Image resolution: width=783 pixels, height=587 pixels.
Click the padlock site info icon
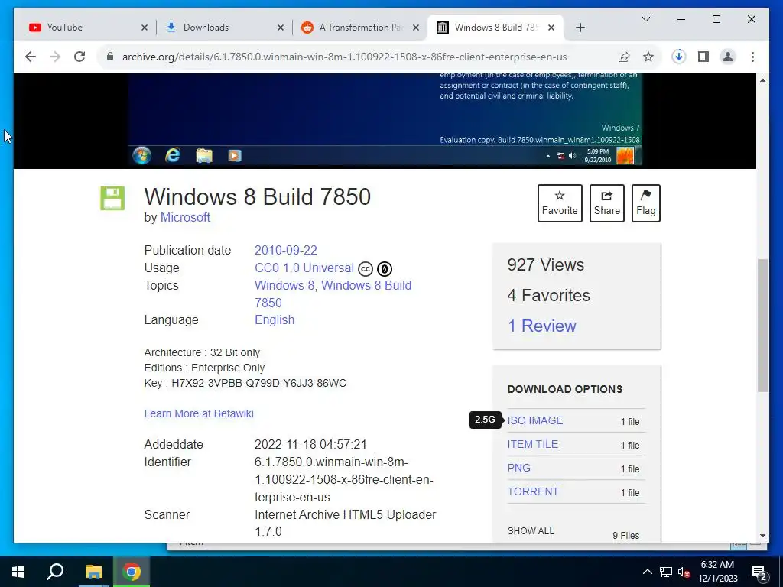(110, 57)
